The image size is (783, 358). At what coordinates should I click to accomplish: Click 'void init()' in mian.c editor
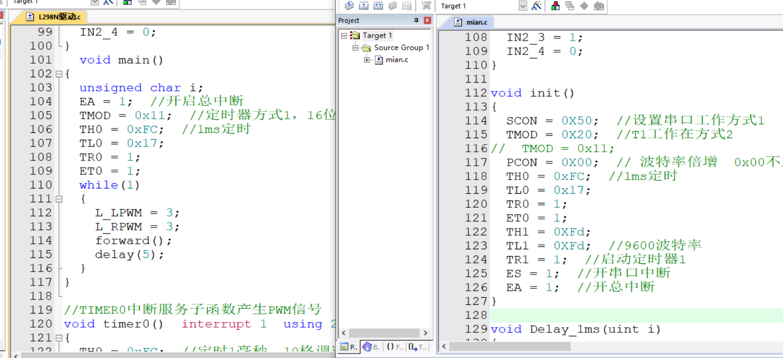(532, 93)
